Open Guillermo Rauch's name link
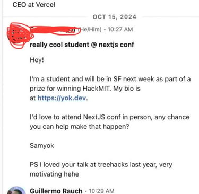The height and width of the screenshot is (194, 199). click(56, 191)
